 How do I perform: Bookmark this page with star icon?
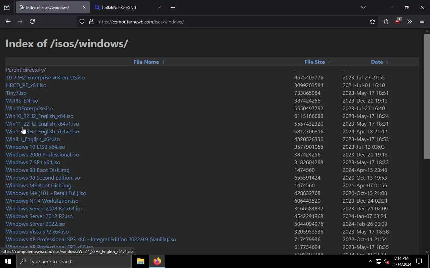point(373,21)
